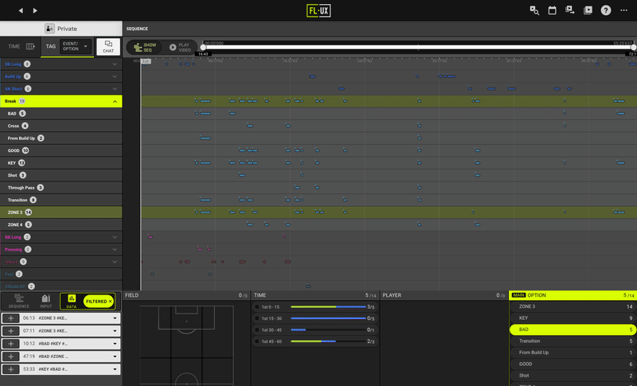This screenshot has height=386, width=637.
Task: Add the 53:33 clip with plus
Action: click(x=11, y=369)
